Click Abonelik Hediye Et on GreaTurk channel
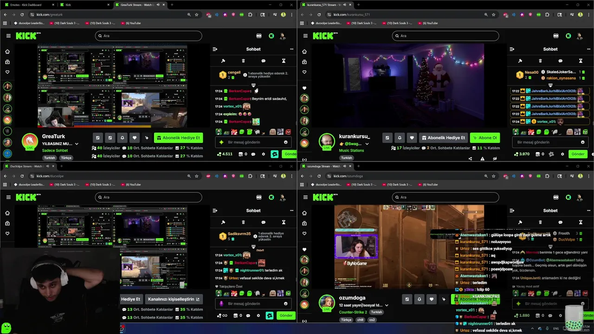 point(178,138)
